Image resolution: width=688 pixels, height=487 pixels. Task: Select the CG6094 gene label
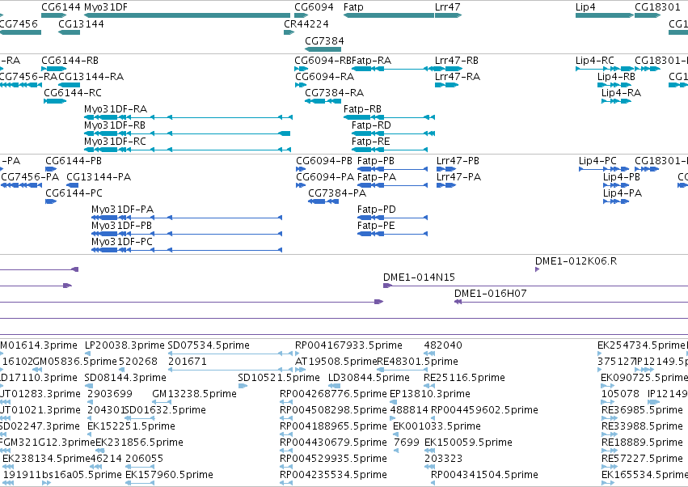tap(314, 7)
